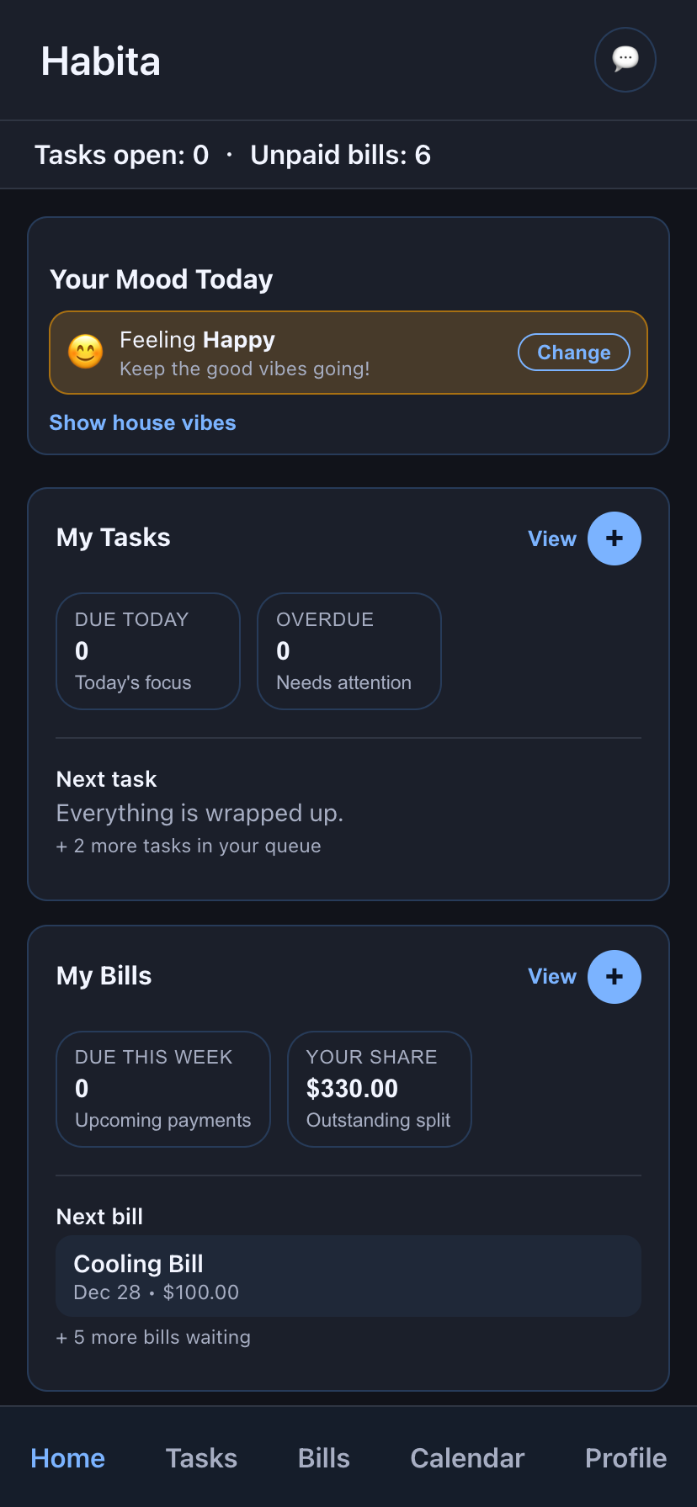Click the plus icon in My Bills
Screen dimensions: 697x1507
(614, 976)
